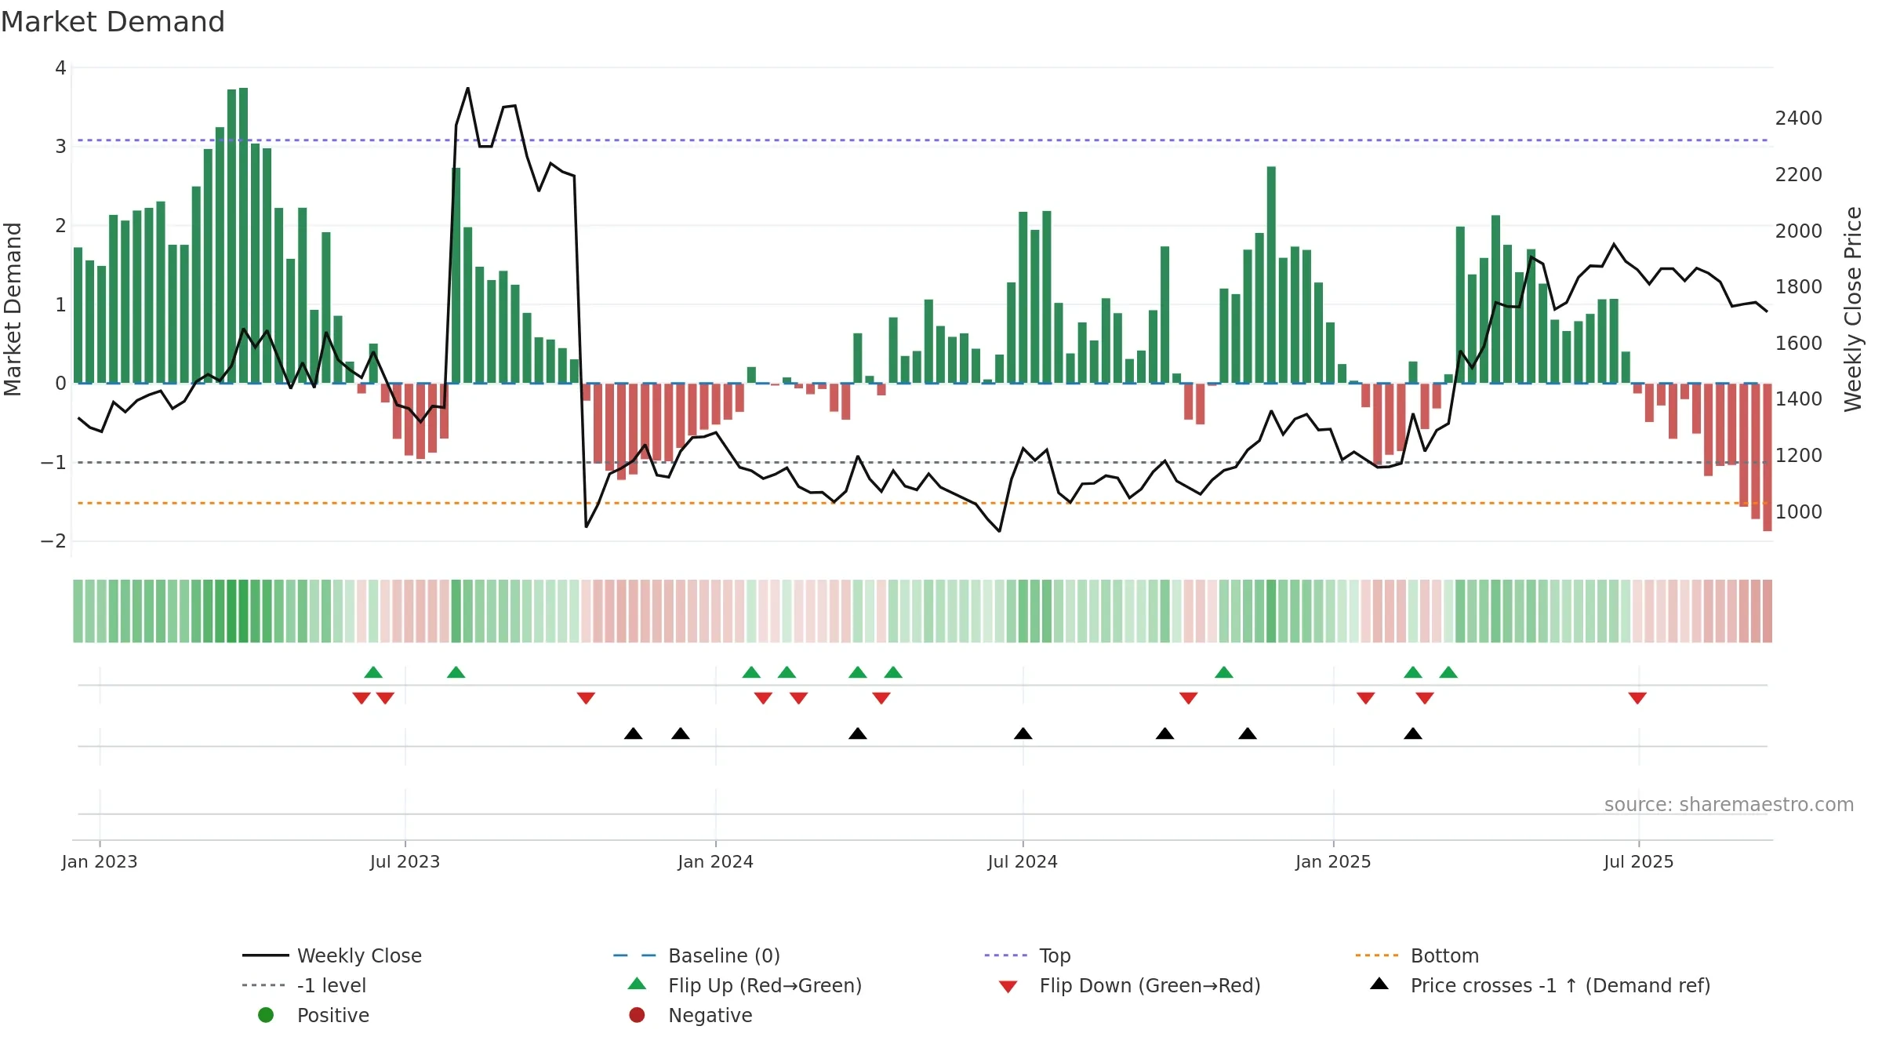Click the −1 tick on the demand axis

pyautogui.click(x=53, y=463)
